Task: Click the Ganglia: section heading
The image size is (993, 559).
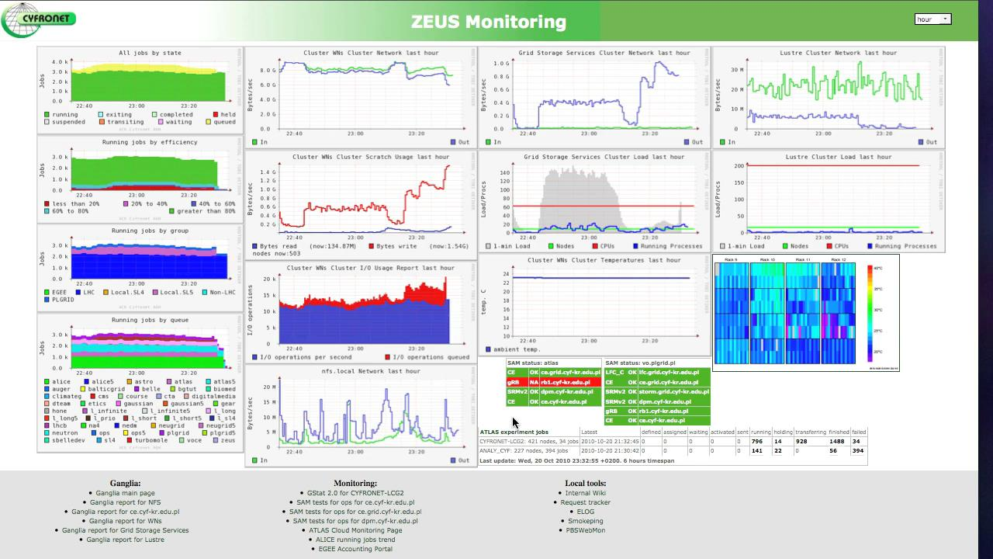Action: tap(125, 483)
